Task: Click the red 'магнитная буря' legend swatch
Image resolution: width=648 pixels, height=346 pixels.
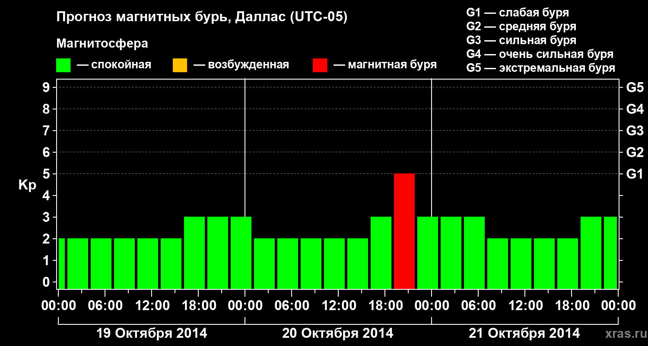Action: [x=320, y=65]
